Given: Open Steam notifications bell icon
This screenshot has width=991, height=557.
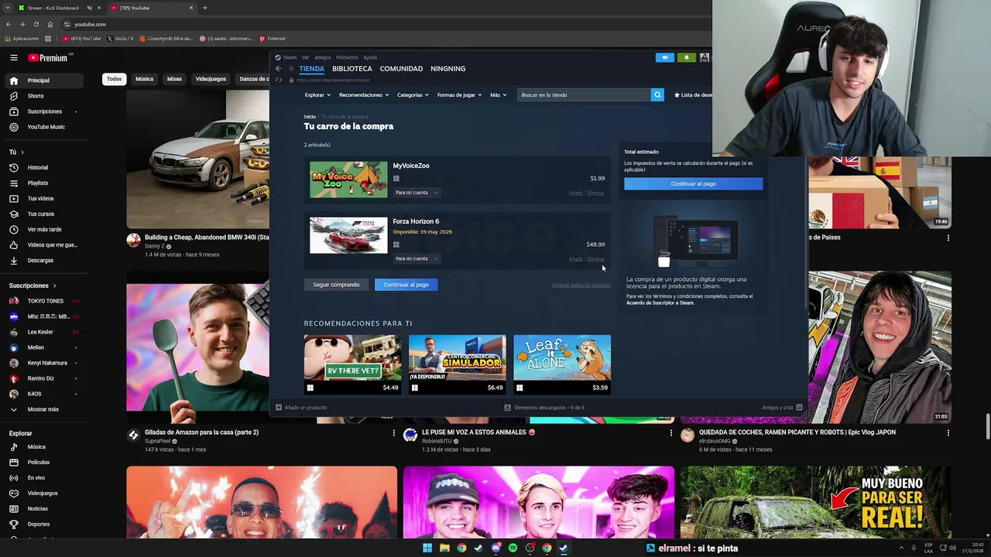Looking at the screenshot, I should [x=686, y=57].
